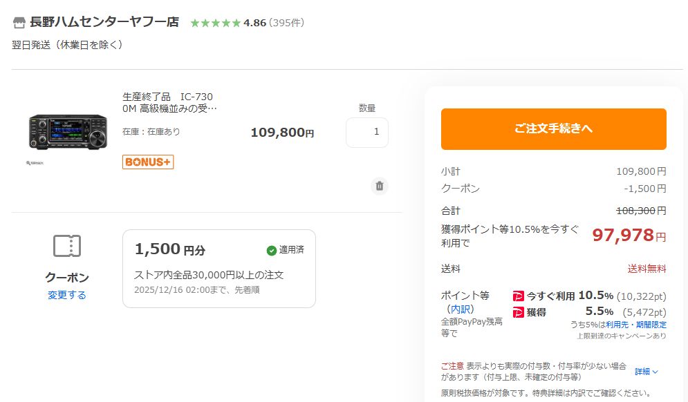Open the 利用先・期間限定 link
Viewport: 688px width, 402px height.
[x=636, y=325]
